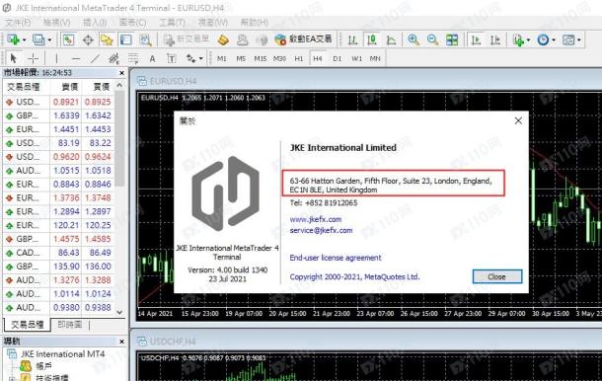The width and height of the screenshot is (602, 381).
Task: Zoom out on the chart
Action: tap(432, 39)
